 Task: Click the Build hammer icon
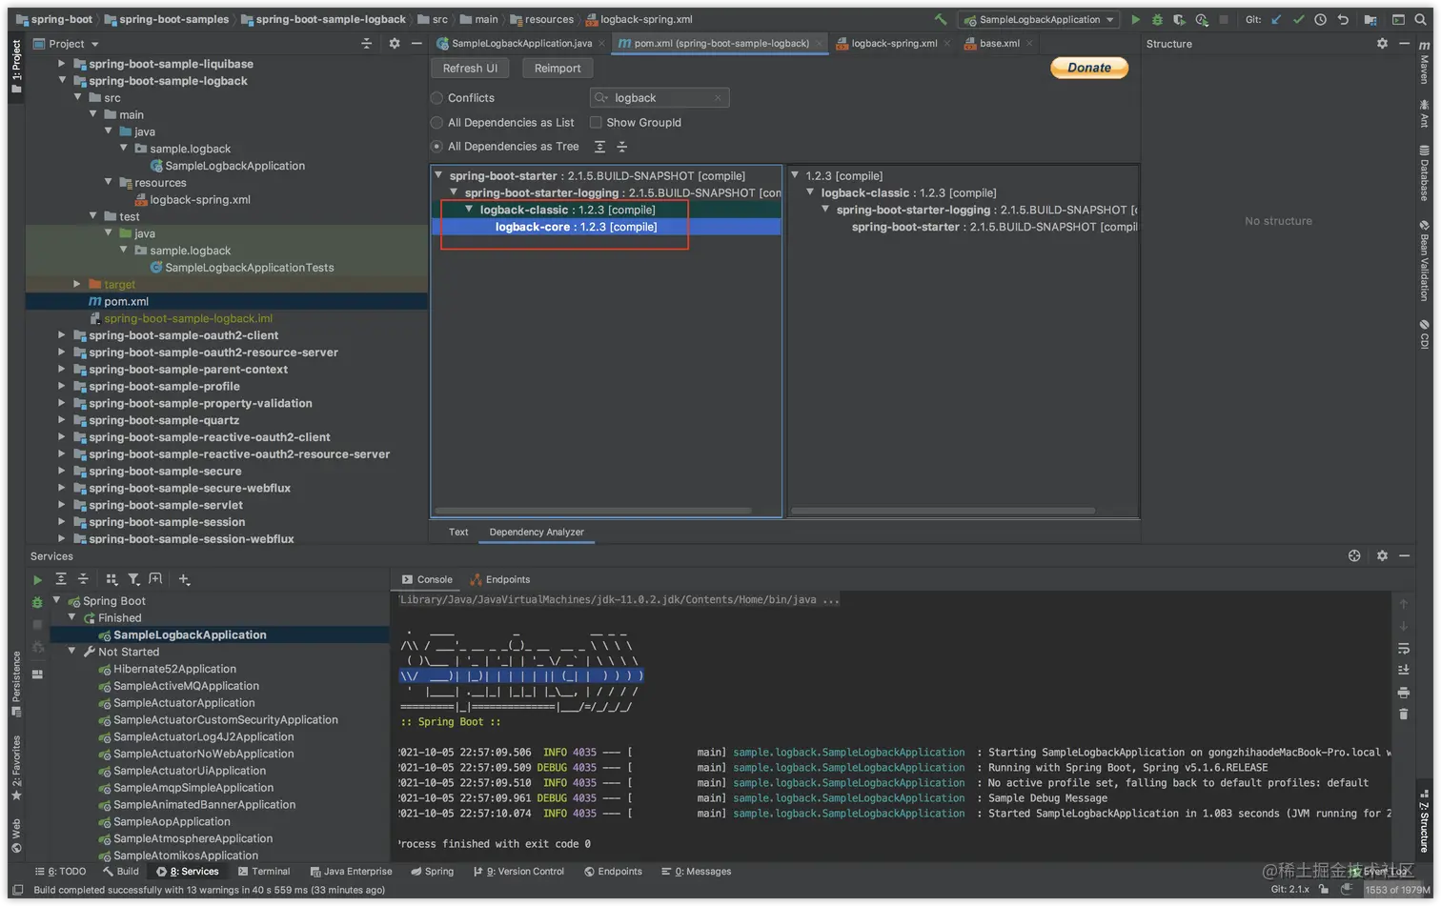point(941,19)
